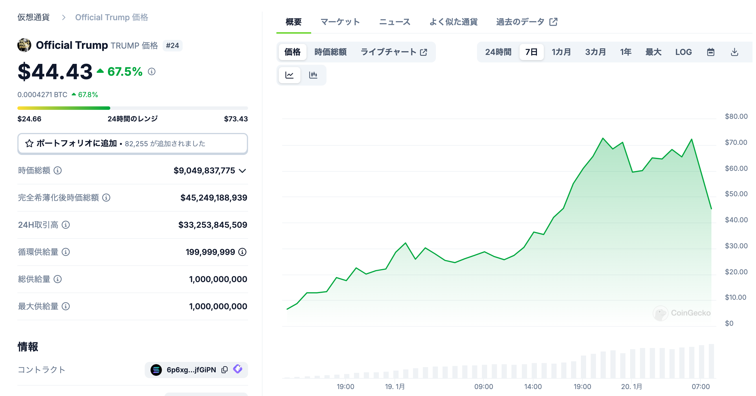The image size is (756, 396).
Task: Click the $73.43 range high value
Action: click(x=236, y=119)
